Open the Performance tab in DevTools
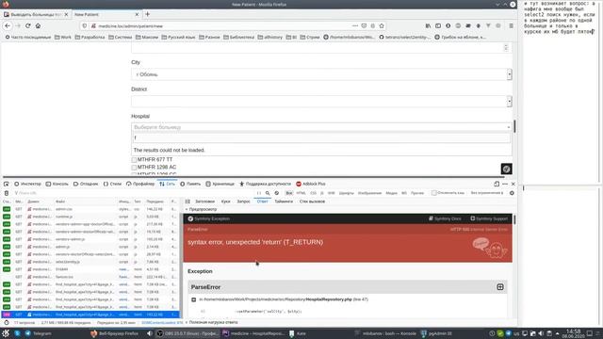The image size is (603, 339). 140,184
